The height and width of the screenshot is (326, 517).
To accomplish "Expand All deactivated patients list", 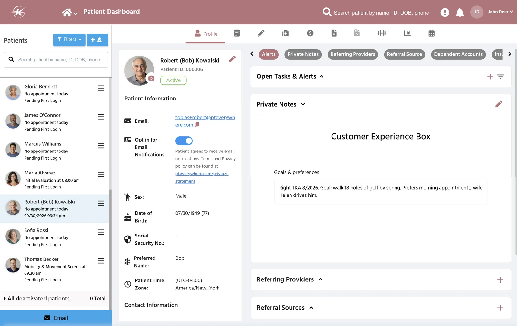I will tap(5, 299).
